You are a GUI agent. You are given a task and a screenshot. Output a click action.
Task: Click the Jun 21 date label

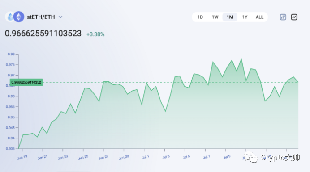[x=43, y=157]
